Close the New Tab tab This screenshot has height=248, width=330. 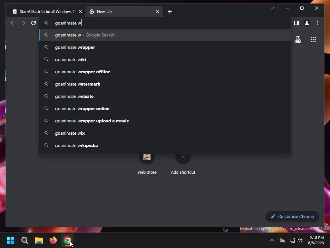(157, 12)
